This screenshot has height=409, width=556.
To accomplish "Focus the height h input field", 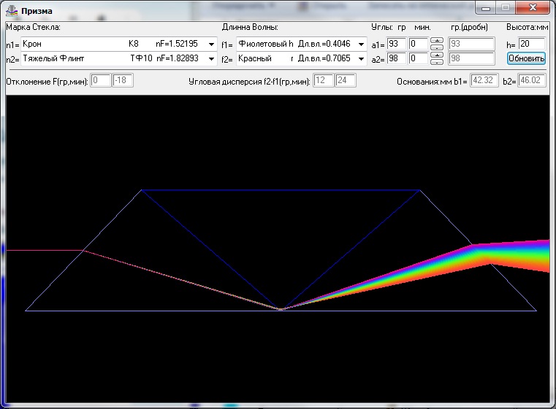I will pos(530,44).
